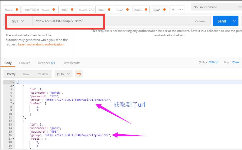
Task: Open Learn more about authorization link
Action: (x=41, y=44)
